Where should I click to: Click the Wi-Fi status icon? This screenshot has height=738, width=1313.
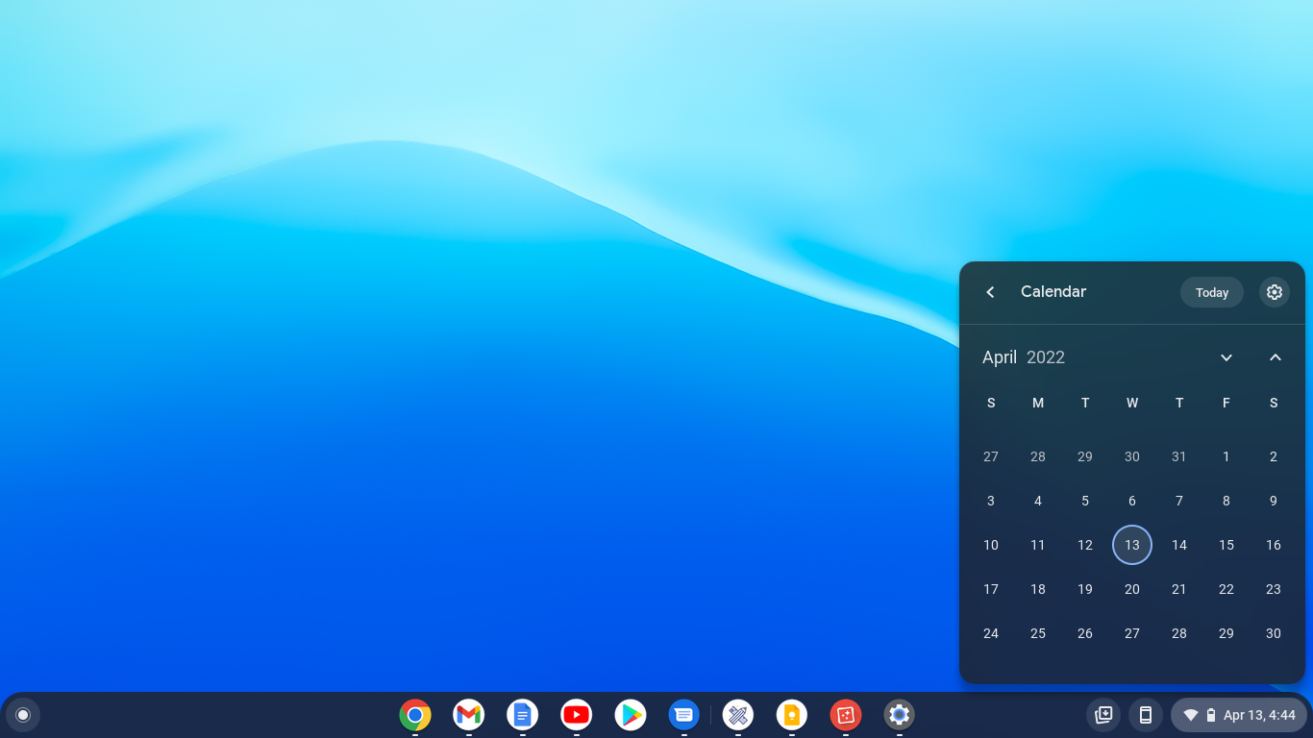[1191, 715]
